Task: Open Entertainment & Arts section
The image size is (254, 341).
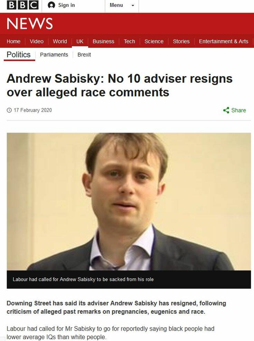Action: tap(224, 41)
